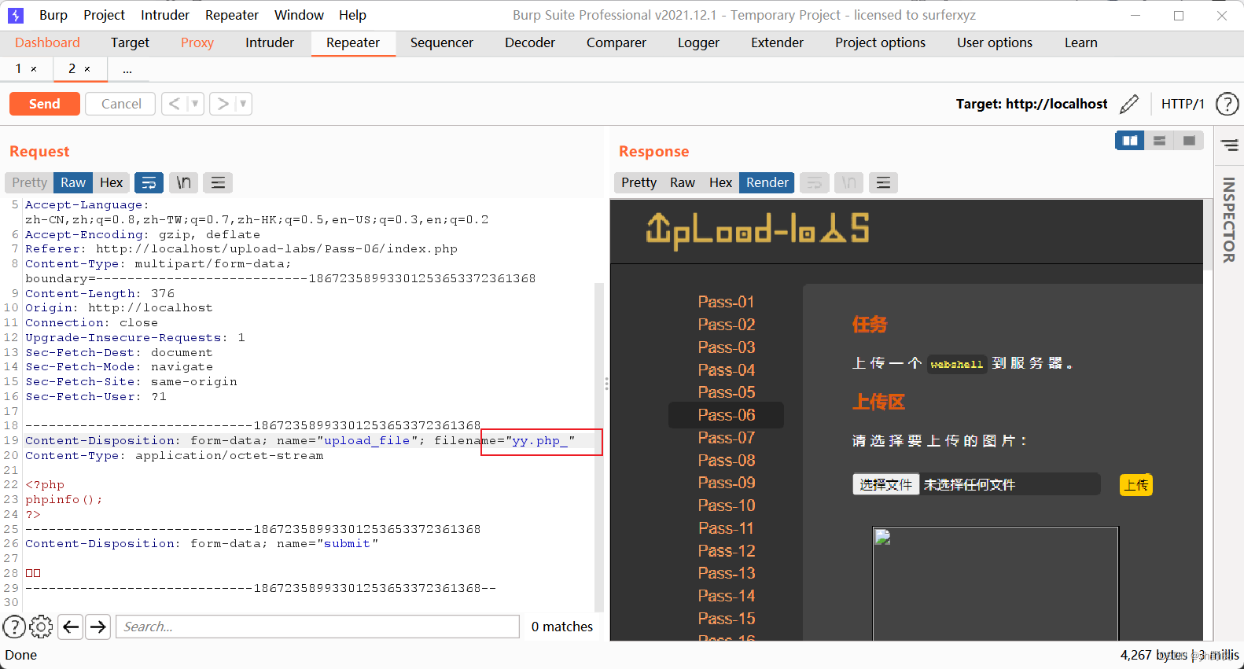This screenshot has height=669, width=1244.
Task: Open the Burp menu
Action: click(x=53, y=15)
